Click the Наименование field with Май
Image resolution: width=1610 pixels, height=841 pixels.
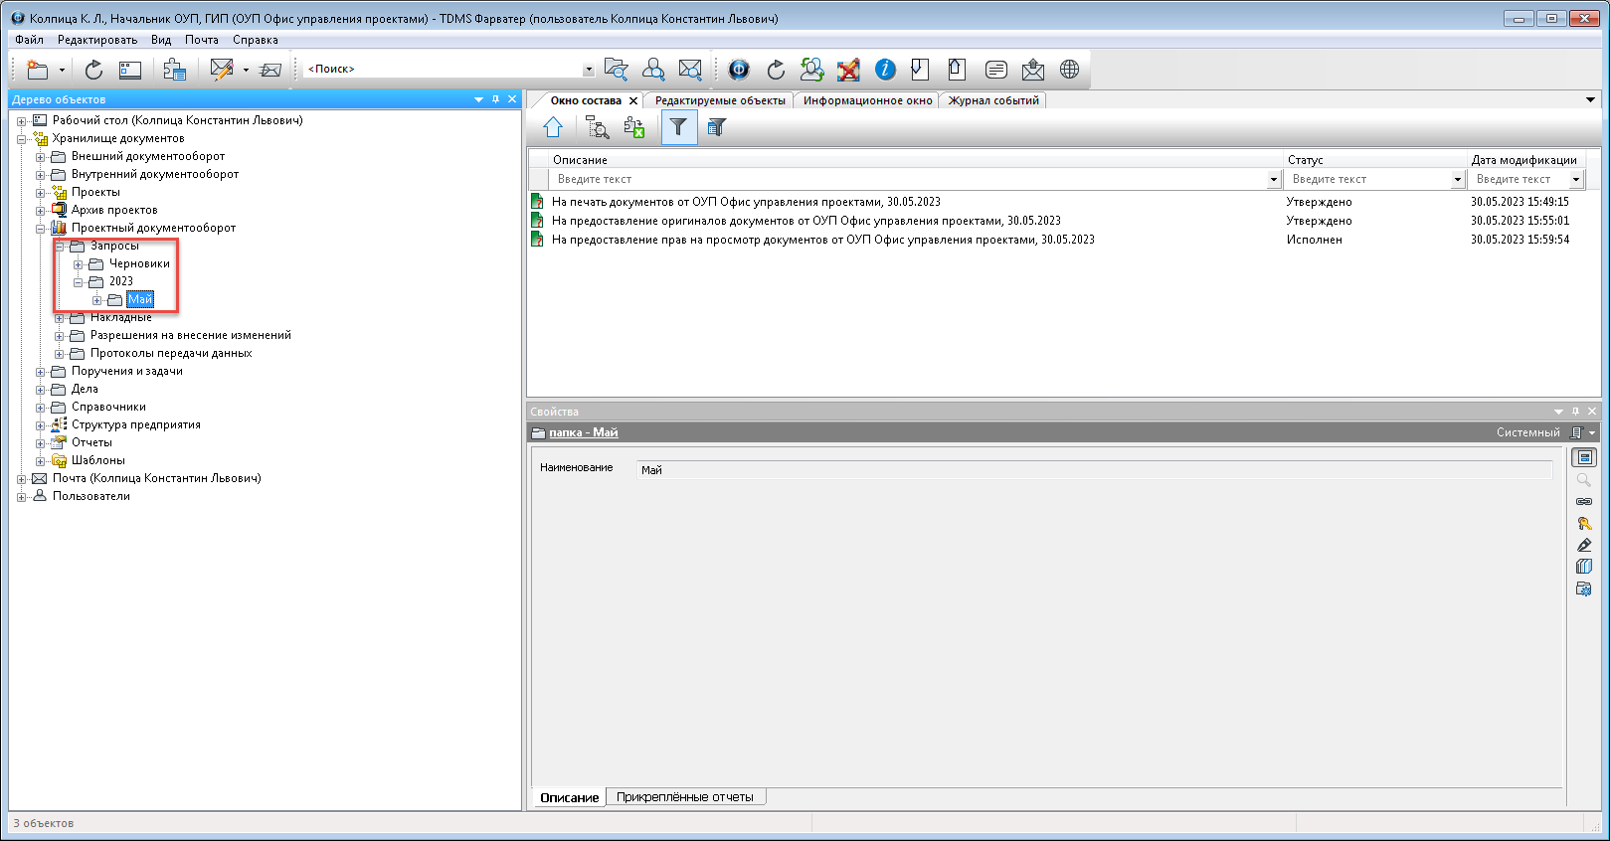click(x=1094, y=470)
